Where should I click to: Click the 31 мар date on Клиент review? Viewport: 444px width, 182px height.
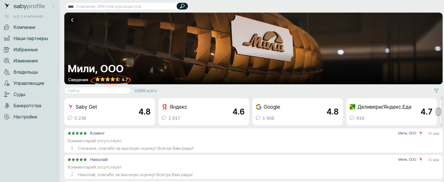tap(434, 134)
